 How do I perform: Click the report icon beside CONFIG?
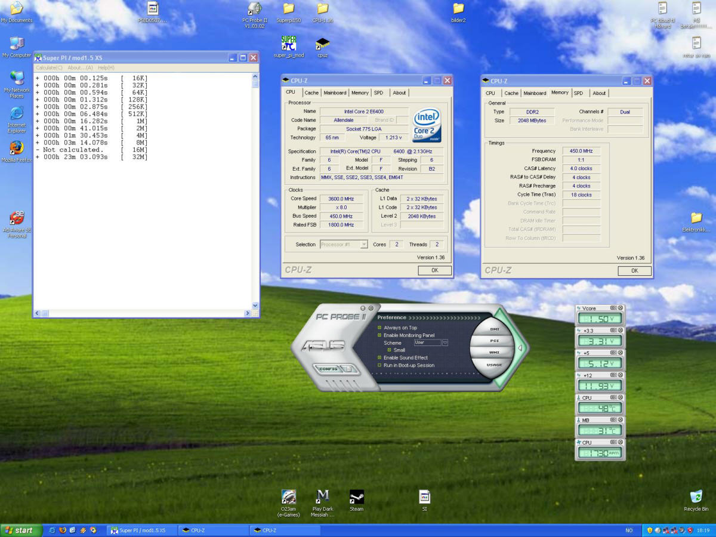click(x=350, y=369)
